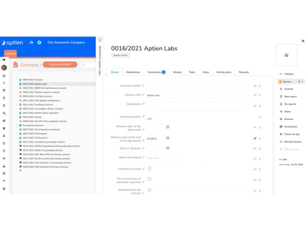Select the Oracle contract row
Viewport: 308px width, 231px height.
[x=30, y=117]
